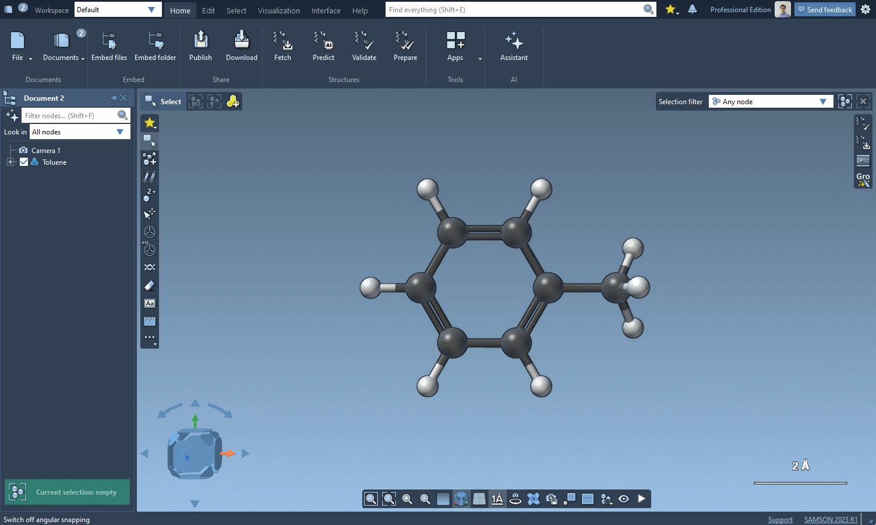Click the zoom in magnifier icon
Image resolution: width=876 pixels, height=525 pixels.
tap(407, 499)
